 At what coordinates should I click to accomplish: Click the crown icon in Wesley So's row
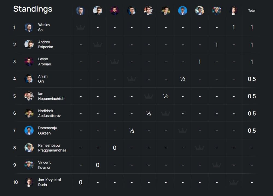coord(81,27)
